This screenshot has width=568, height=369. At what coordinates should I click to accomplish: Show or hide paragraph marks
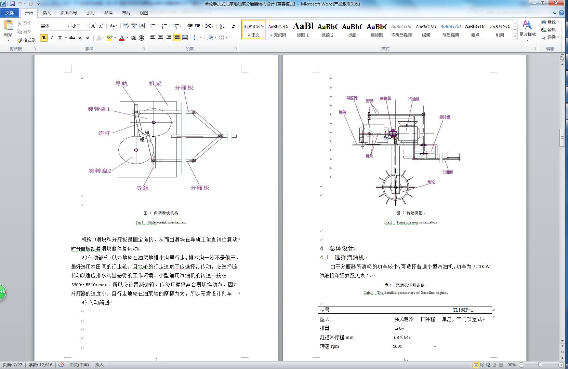point(234,26)
